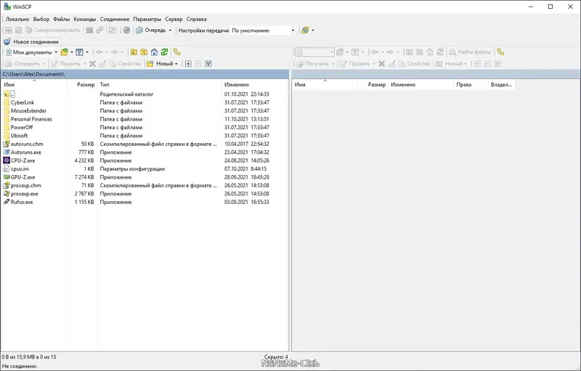Click the remote panel home directory icon
Viewport: 581px width, 371px height.
pos(430,52)
